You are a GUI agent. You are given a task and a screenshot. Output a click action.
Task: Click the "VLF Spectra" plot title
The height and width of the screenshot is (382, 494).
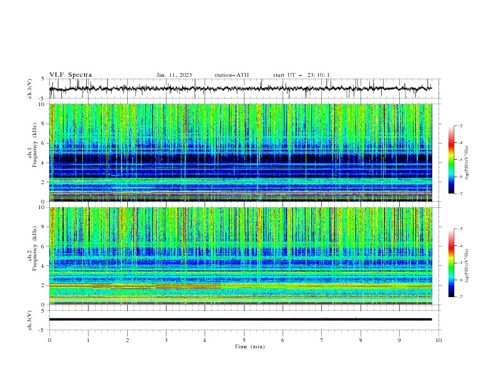(70, 75)
